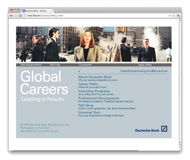Select the Deutsche Bank – Careers tab
The image size is (190, 160).
point(37,11)
